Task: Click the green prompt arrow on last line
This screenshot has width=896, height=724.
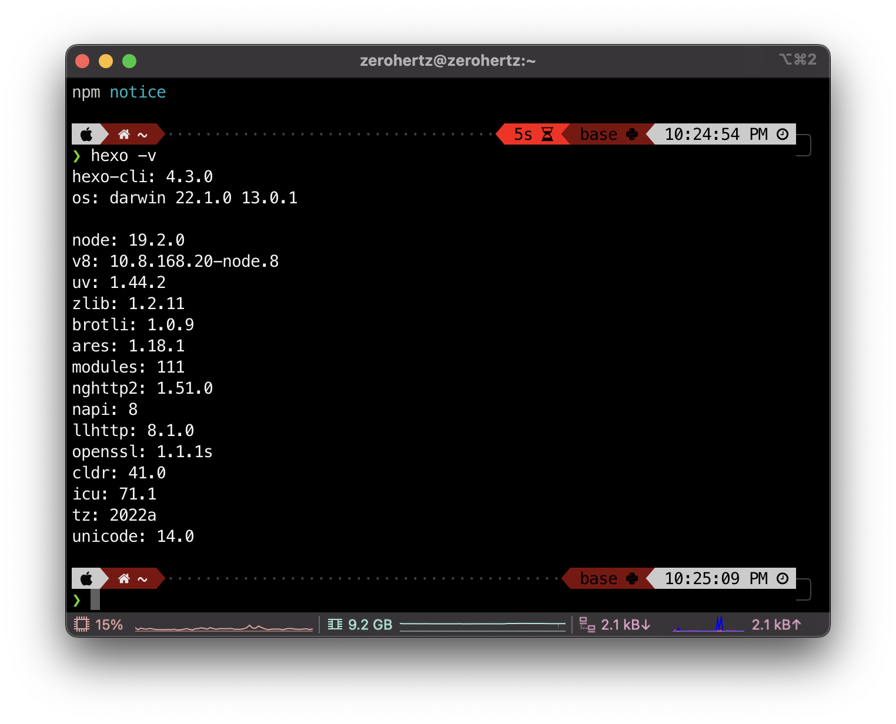Action: coord(76,600)
